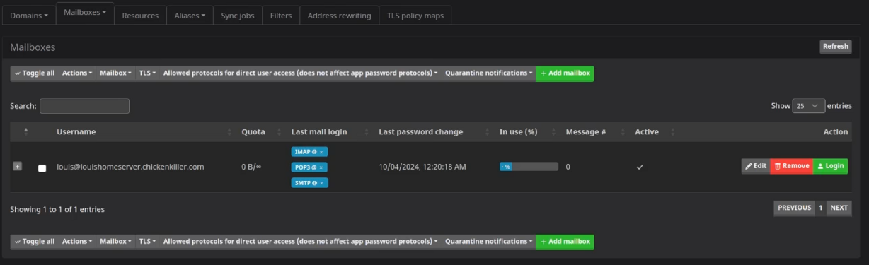Refresh the mailboxes list

(x=835, y=47)
